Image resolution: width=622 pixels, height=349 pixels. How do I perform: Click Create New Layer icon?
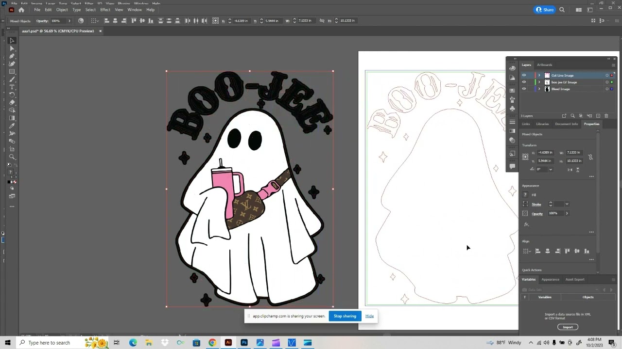click(x=598, y=116)
